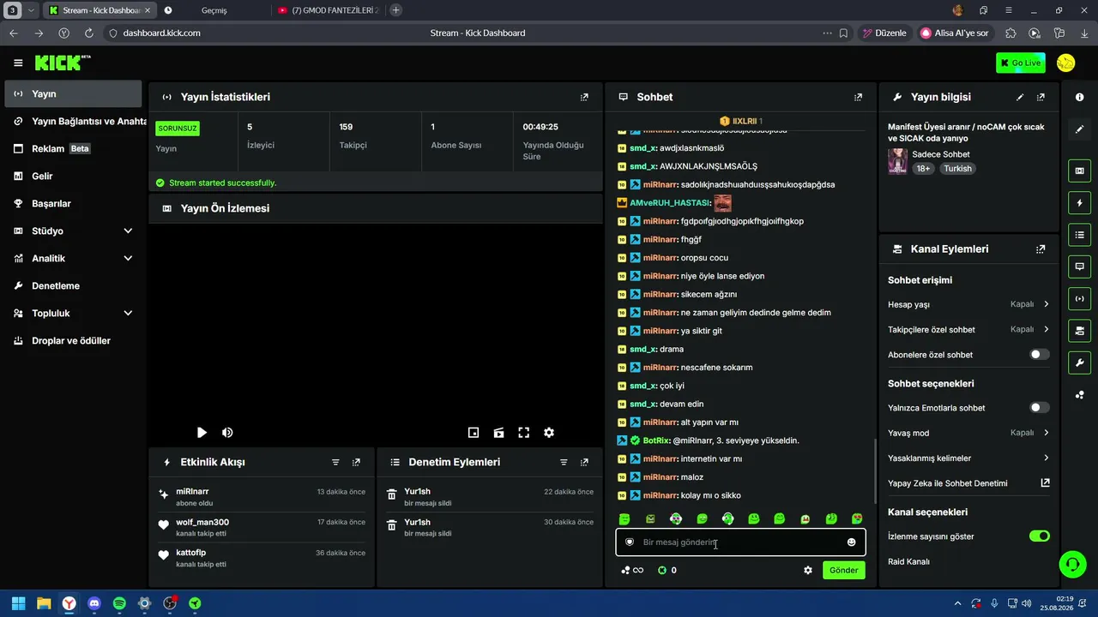The width and height of the screenshot is (1098, 617).
Task: Open Takipçilere özel sohbet setting
Action: [968, 330]
